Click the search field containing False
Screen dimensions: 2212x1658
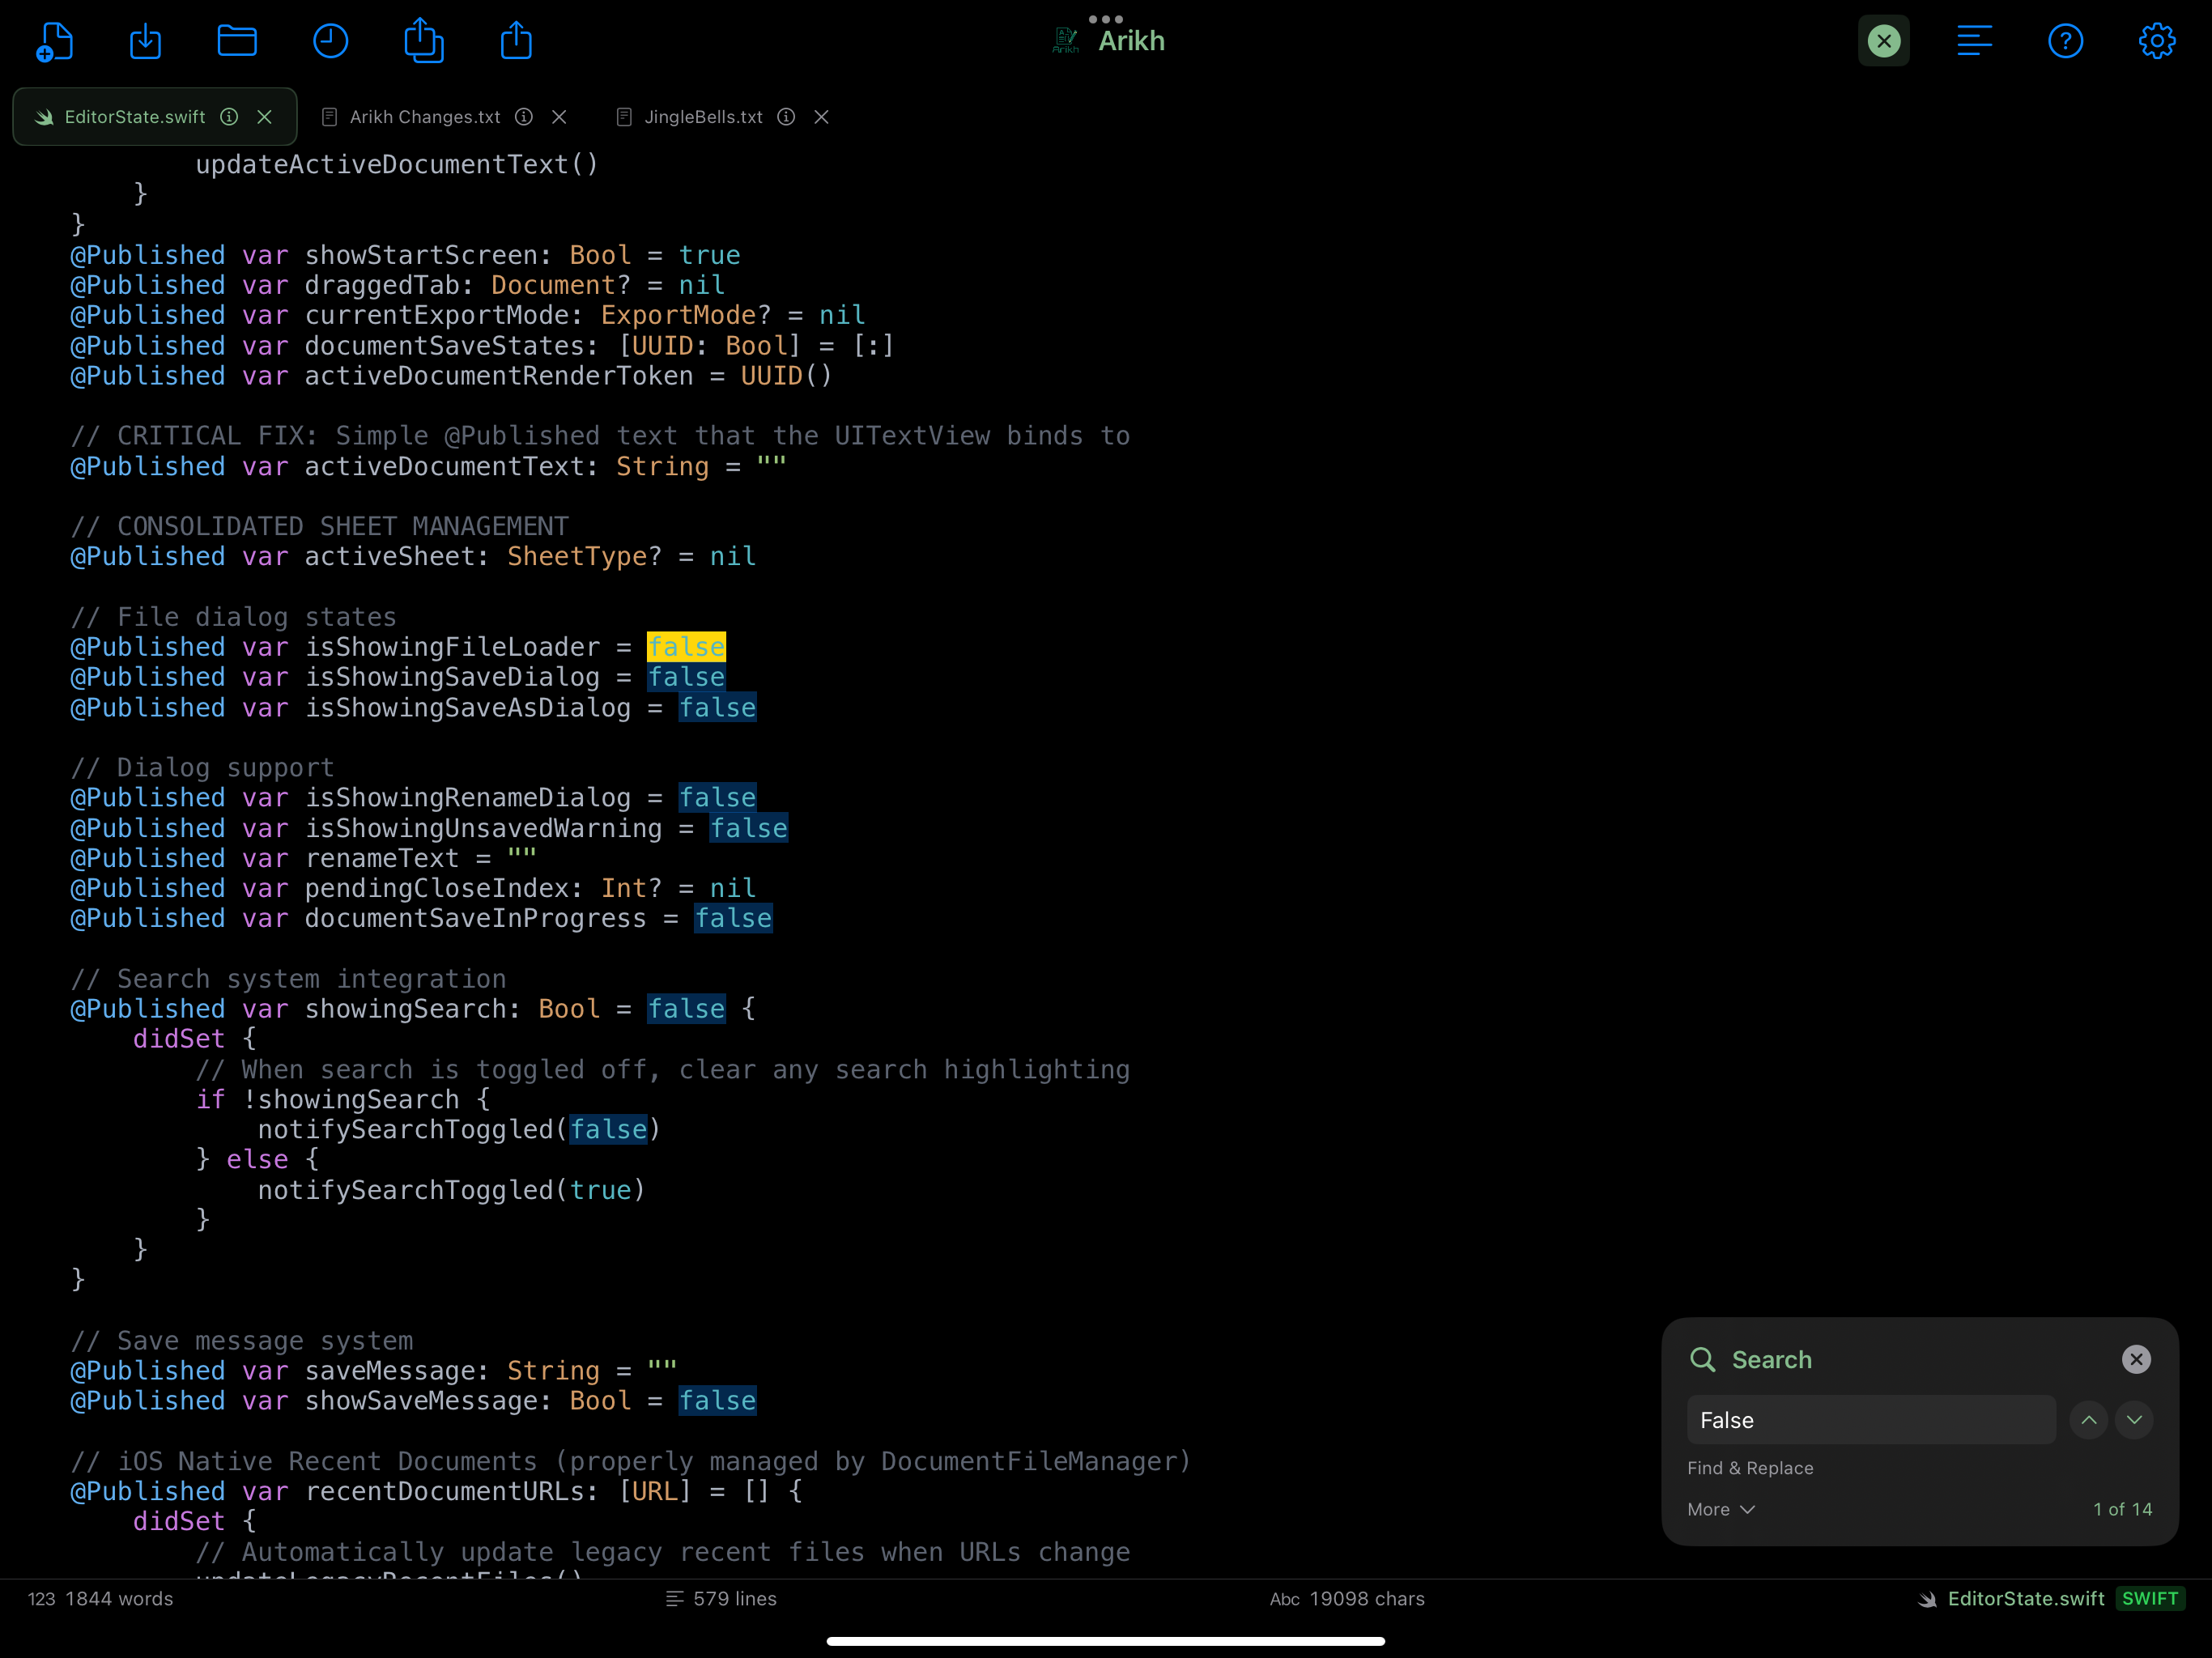[x=1870, y=1420]
